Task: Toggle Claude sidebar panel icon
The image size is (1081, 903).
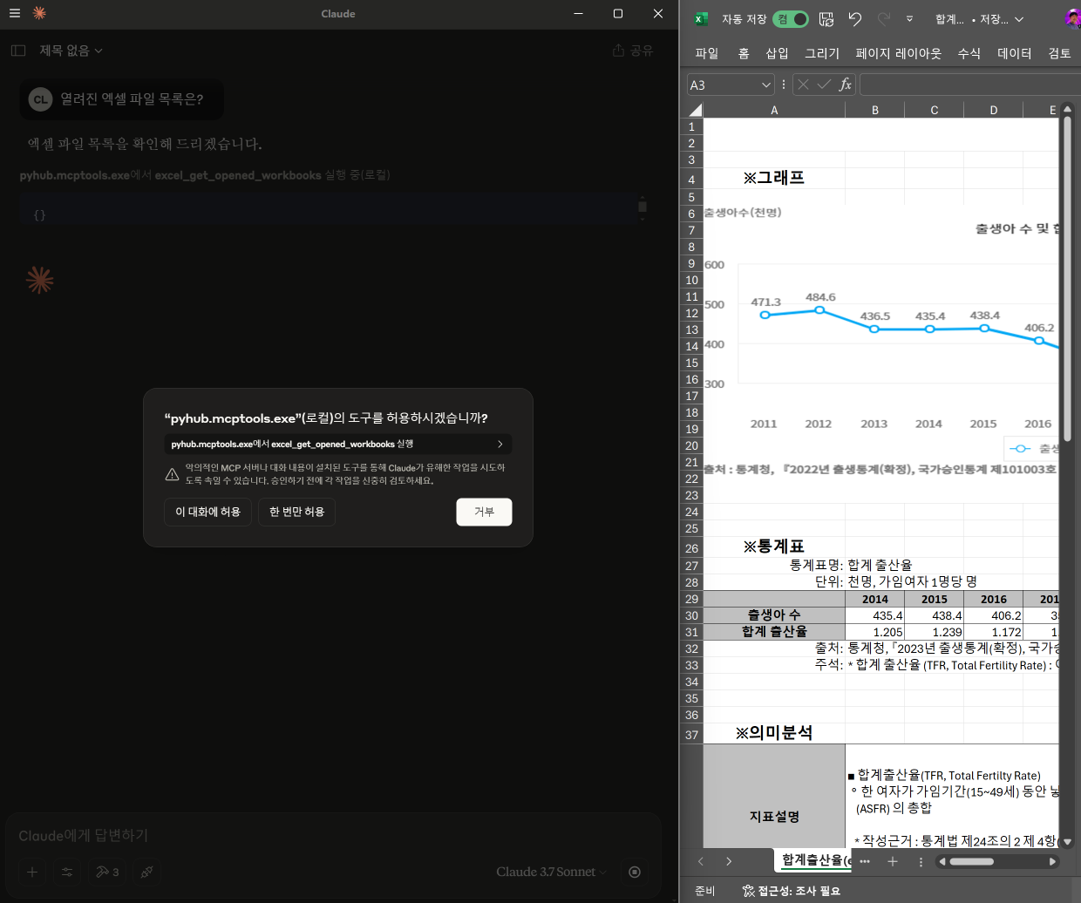Action: point(18,51)
